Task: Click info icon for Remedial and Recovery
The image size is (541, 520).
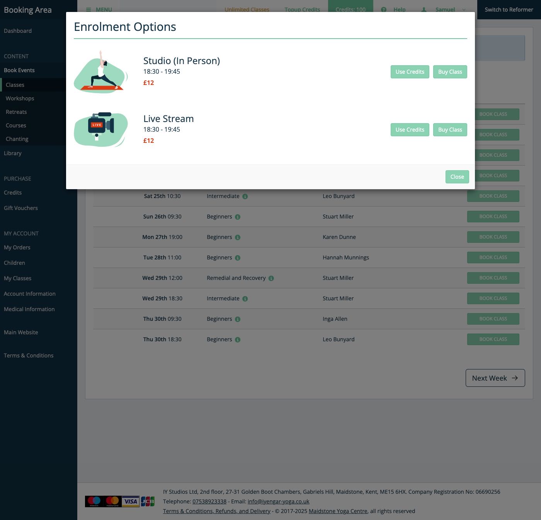Action: click(x=271, y=278)
